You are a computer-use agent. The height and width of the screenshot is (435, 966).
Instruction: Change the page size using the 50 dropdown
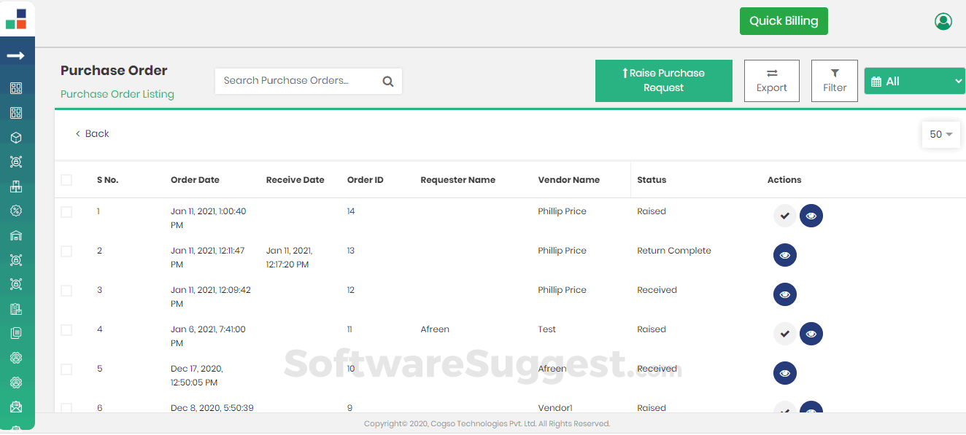pyautogui.click(x=940, y=134)
